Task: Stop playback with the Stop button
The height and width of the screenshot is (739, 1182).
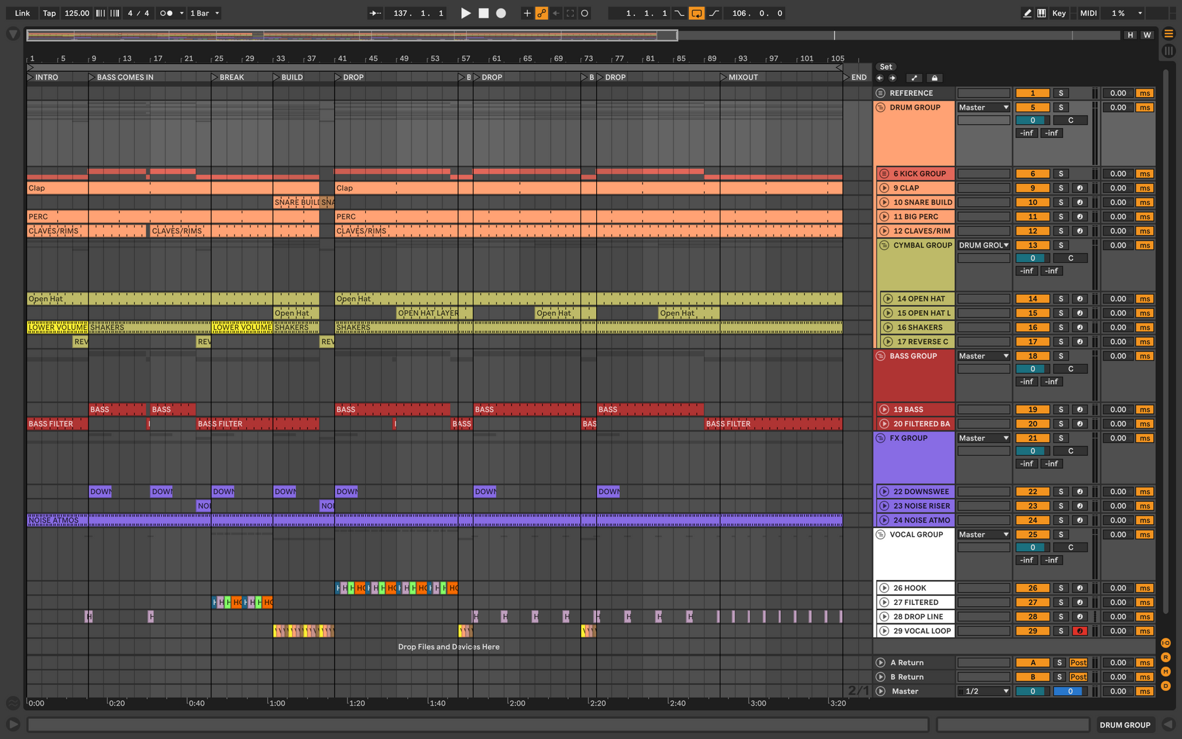Action: click(x=483, y=13)
